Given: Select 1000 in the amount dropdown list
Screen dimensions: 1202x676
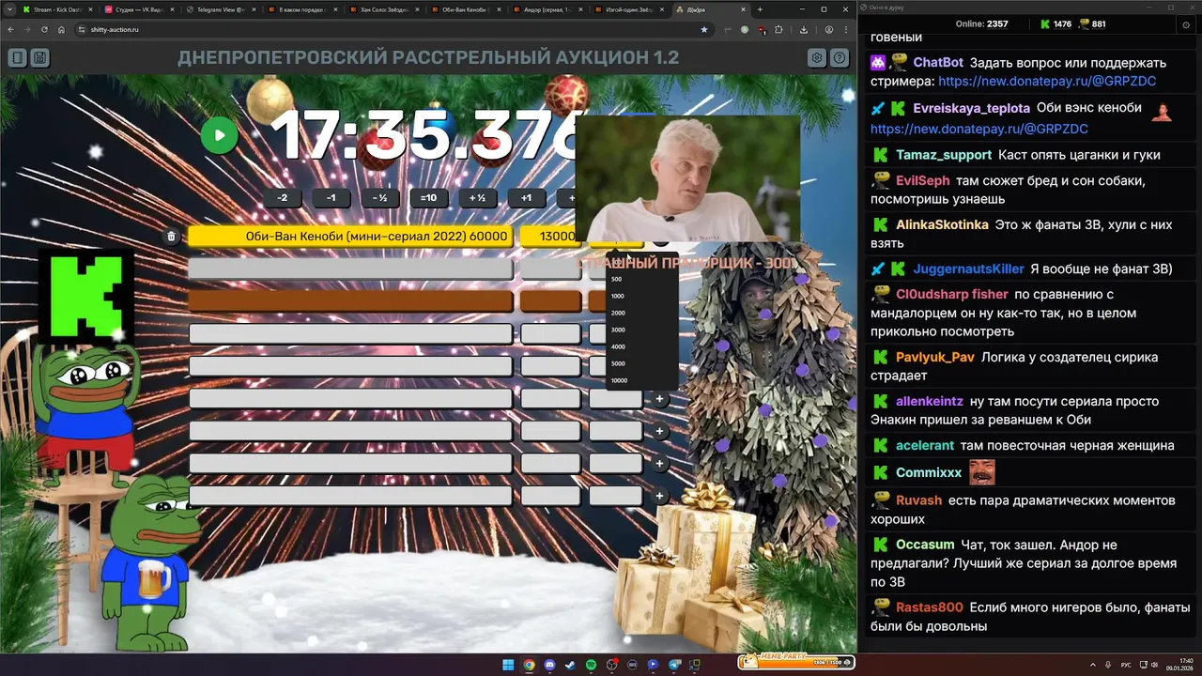Looking at the screenshot, I should pyautogui.click(x=642, y=296).
